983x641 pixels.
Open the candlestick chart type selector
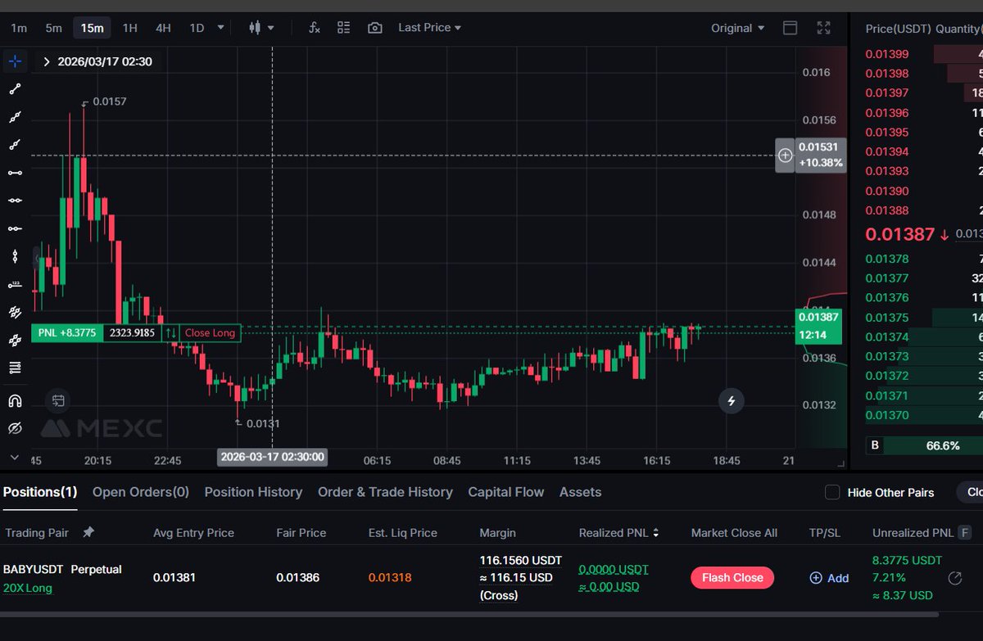[261, 28]
